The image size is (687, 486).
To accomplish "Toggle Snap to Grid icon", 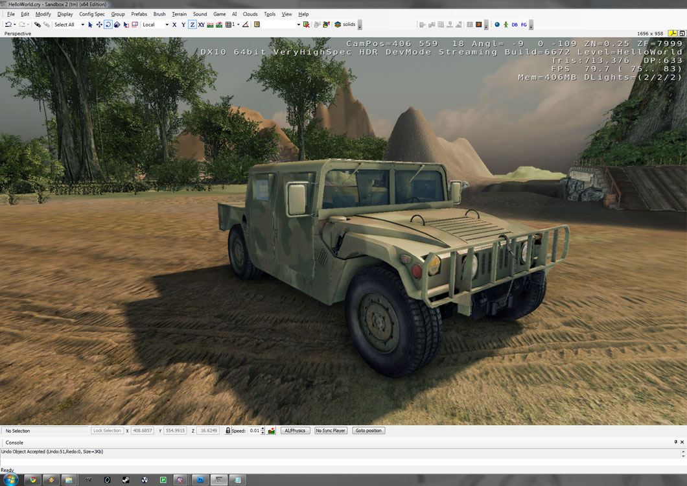I will [x=228, y=25].
